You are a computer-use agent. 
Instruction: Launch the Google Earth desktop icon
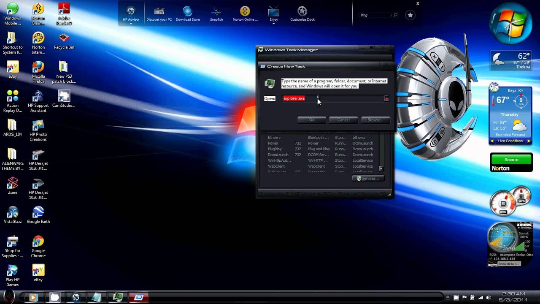tap(38, 215)
